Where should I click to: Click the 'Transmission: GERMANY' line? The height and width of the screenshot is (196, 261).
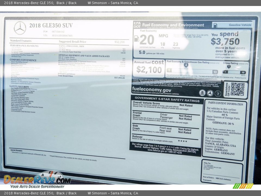tap(220, 153)
